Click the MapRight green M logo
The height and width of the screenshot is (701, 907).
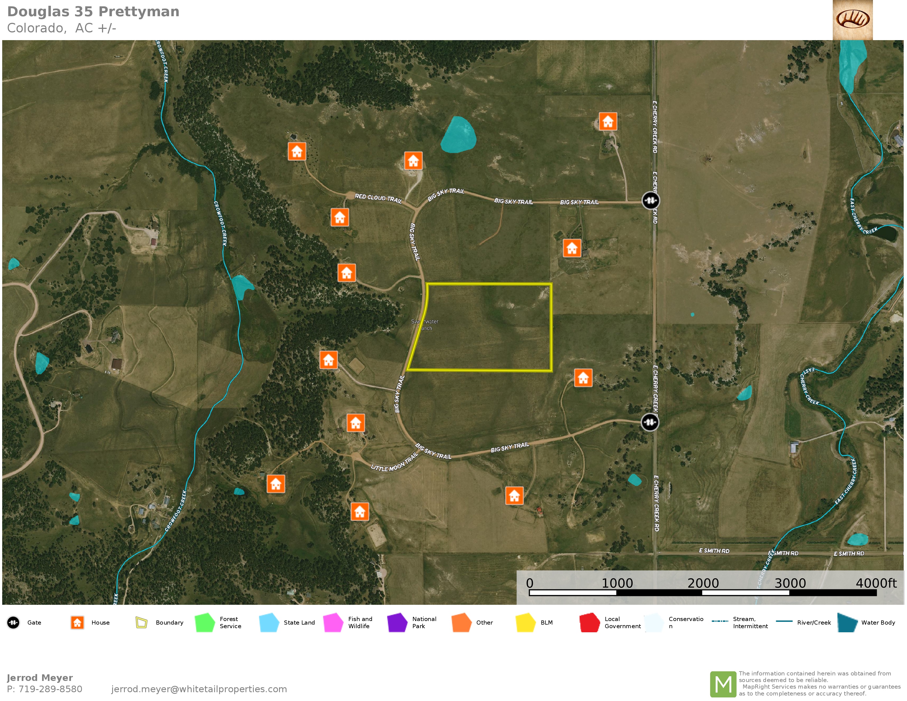click(723, 684)
